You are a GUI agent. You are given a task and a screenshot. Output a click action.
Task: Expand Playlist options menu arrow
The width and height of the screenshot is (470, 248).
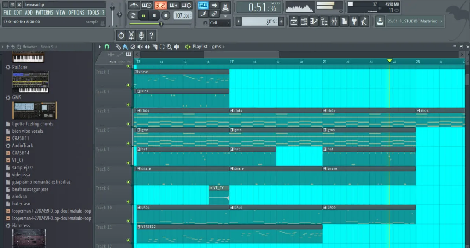pos(99,47)
